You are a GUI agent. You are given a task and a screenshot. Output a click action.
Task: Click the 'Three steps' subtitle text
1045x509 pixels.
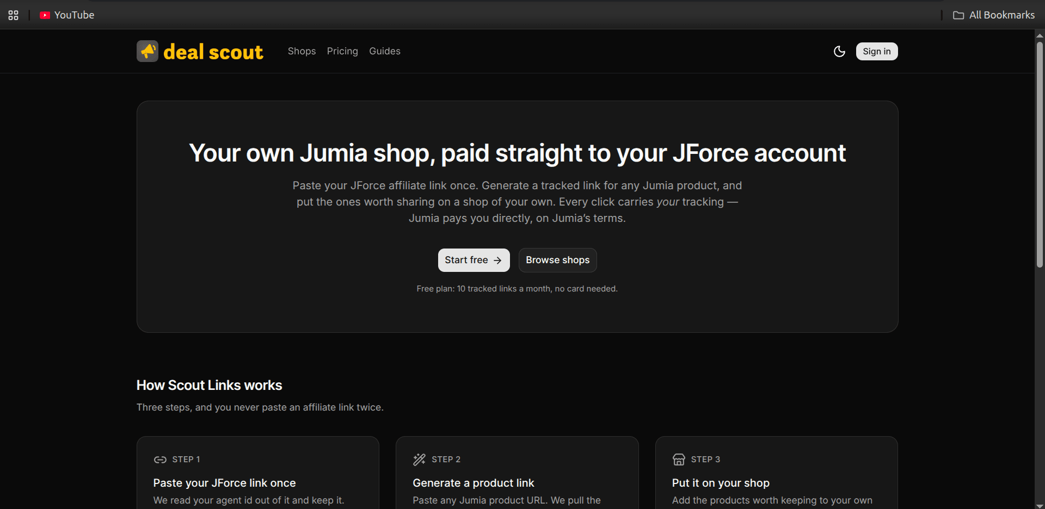[260, 407]
